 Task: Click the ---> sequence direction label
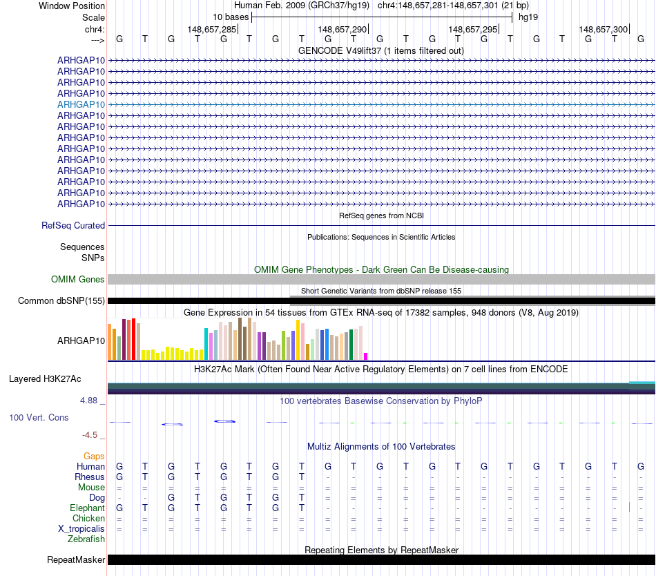(x=97, y=40)
